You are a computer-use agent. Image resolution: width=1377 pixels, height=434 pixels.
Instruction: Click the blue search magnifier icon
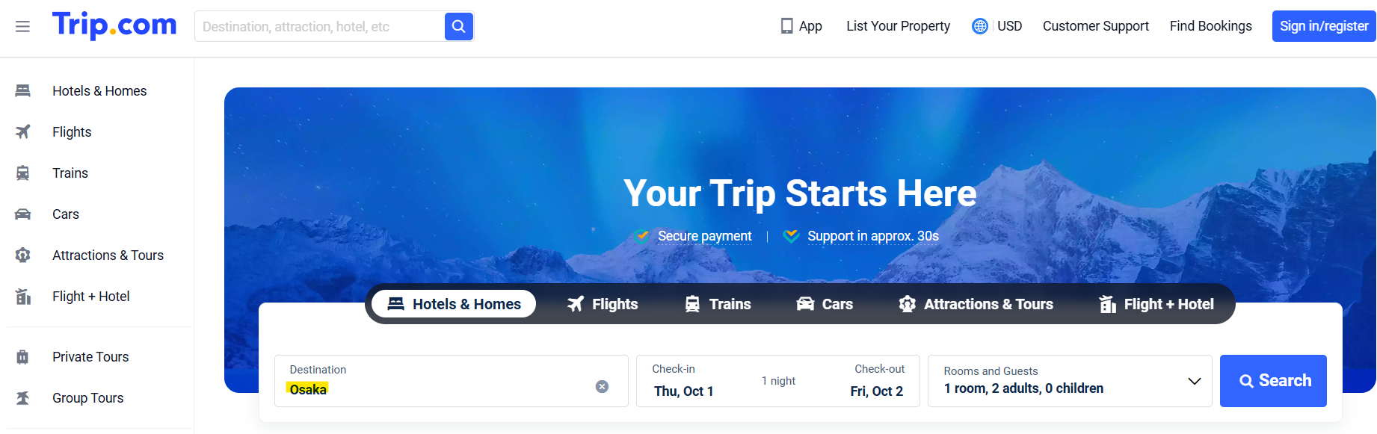[x=459, y=27]
